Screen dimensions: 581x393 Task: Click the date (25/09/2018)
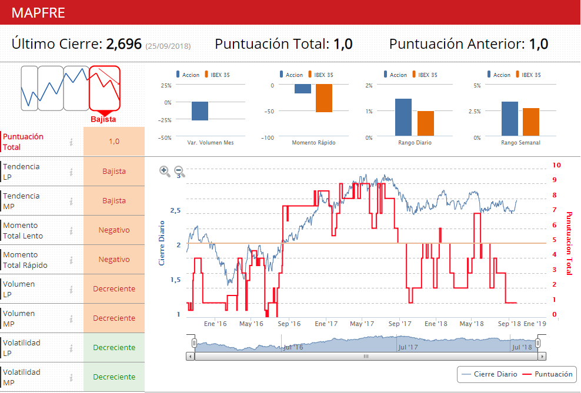point(168,46)
